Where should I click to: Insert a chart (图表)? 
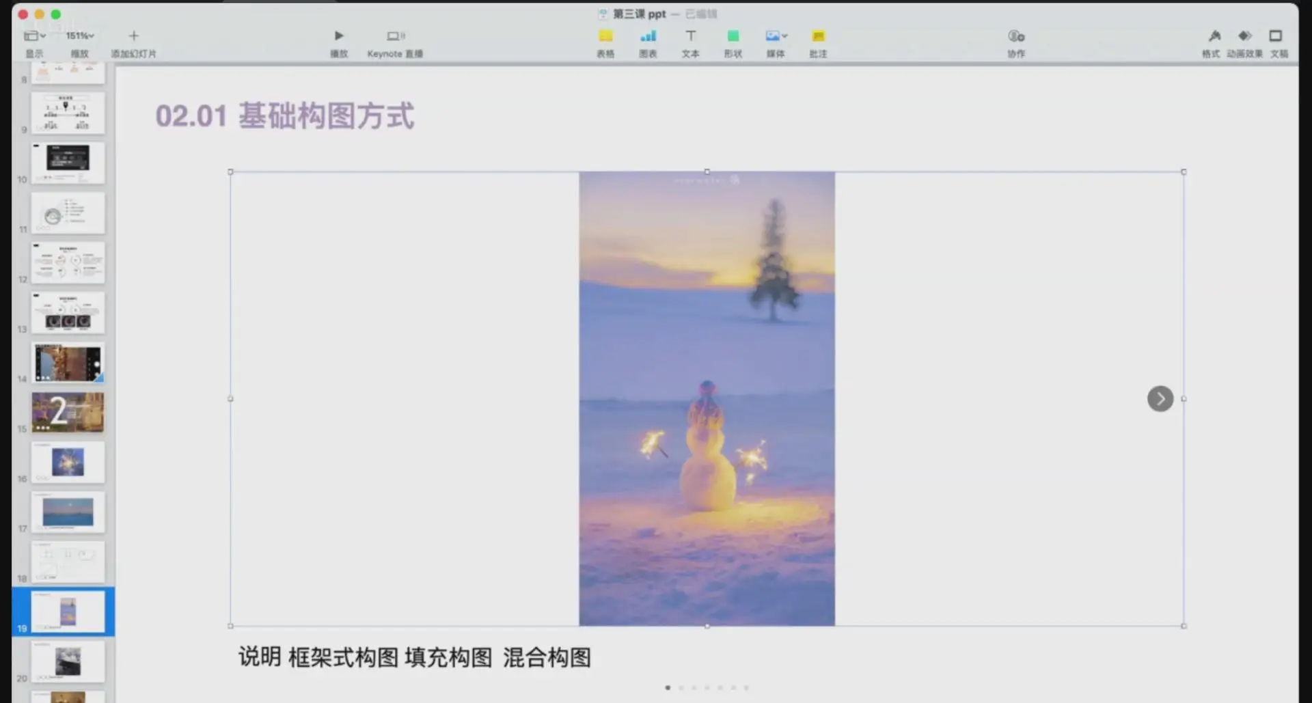click(648, 36)
